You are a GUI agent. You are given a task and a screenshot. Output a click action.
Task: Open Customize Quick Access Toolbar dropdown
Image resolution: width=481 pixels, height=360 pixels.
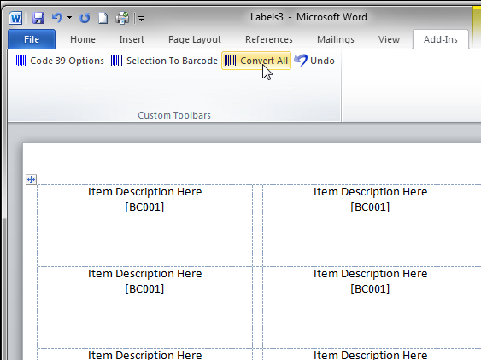point(141,19)
